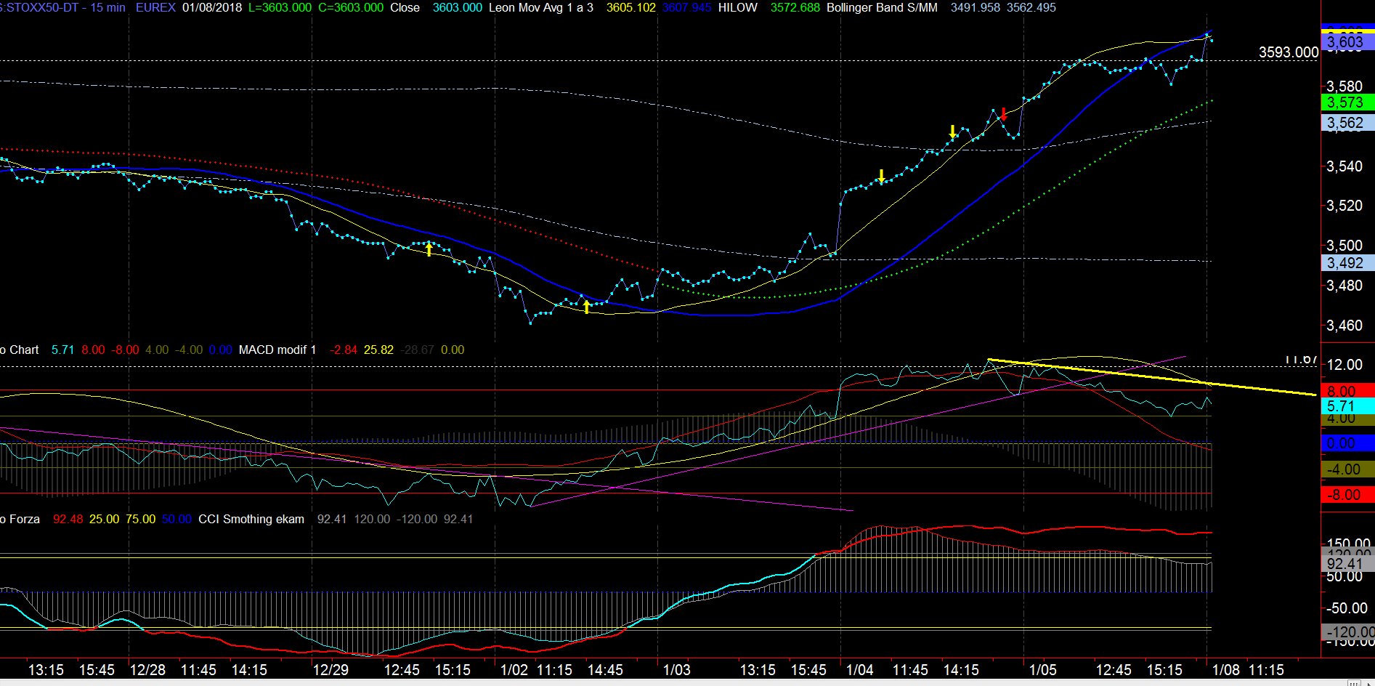Click the olive -4.00 level tag

(1347, 469)
